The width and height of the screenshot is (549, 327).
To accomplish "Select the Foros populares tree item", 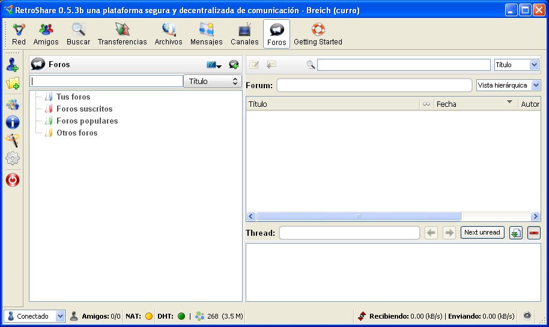I will point(87,121).
